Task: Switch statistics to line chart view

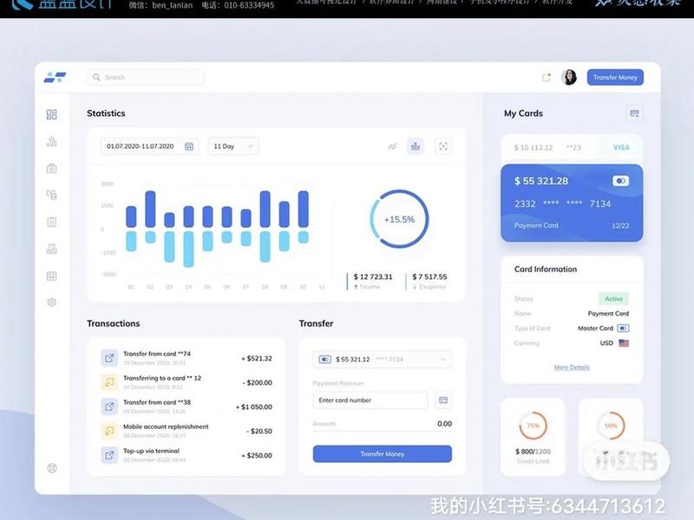Action: click(x=393, y=146)
